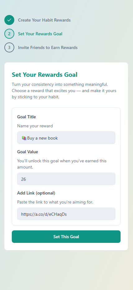
Task: Focus the Goal Title input with Buy a new book
Action: 66,138
